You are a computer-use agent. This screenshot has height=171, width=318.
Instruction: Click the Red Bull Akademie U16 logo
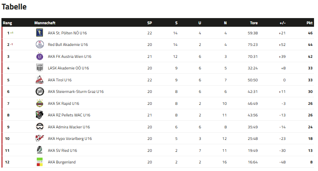pos(39,44)
